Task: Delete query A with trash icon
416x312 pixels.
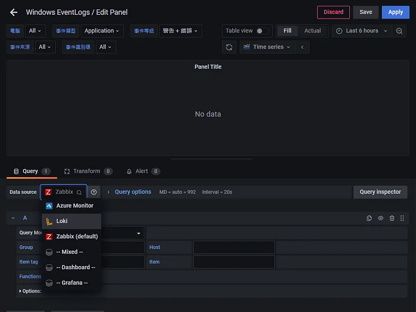Action: tap(392, 218)
